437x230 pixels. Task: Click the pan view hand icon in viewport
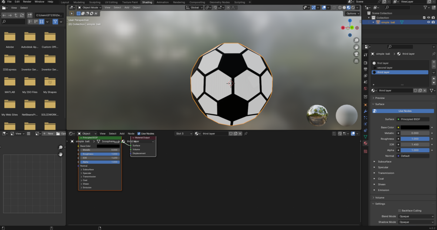pyautogui.click(x=356, y=47)
